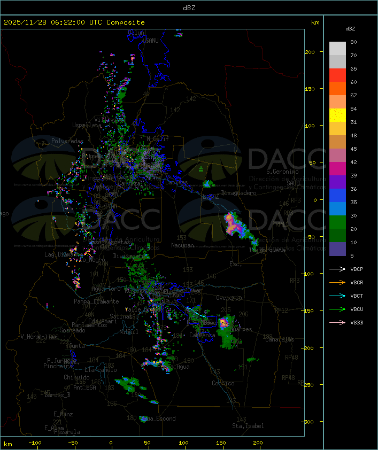Image resolution: width=378 pixels, height=450 pixels.
Task: Click the VBCP legend label
Action: [x=357, y=269]
